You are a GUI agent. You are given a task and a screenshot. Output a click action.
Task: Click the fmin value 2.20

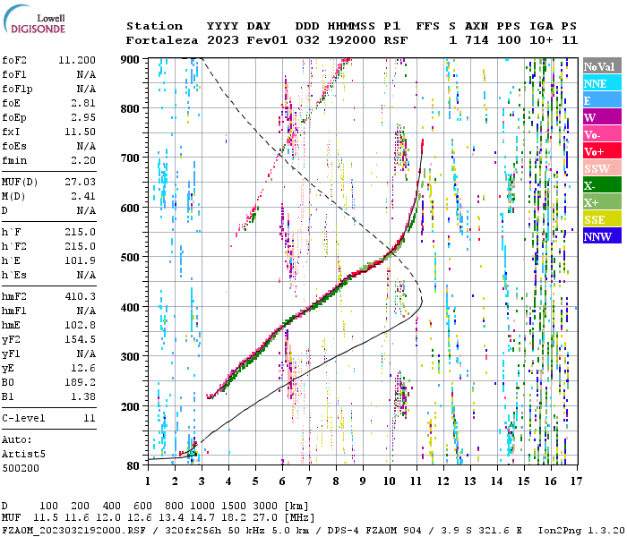83,160
